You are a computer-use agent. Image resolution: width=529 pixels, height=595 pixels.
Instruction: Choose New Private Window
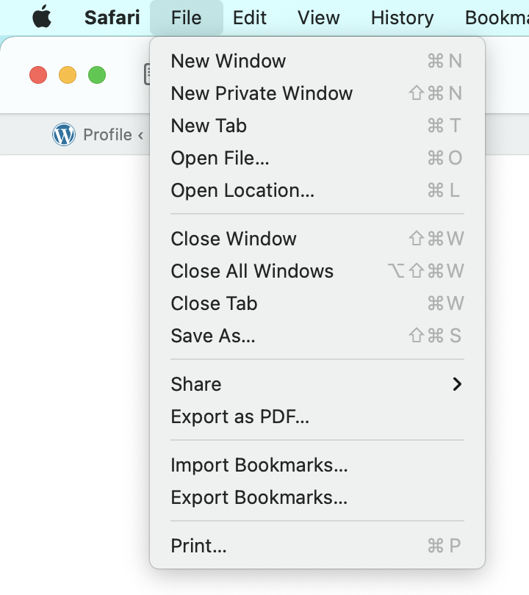317,93
